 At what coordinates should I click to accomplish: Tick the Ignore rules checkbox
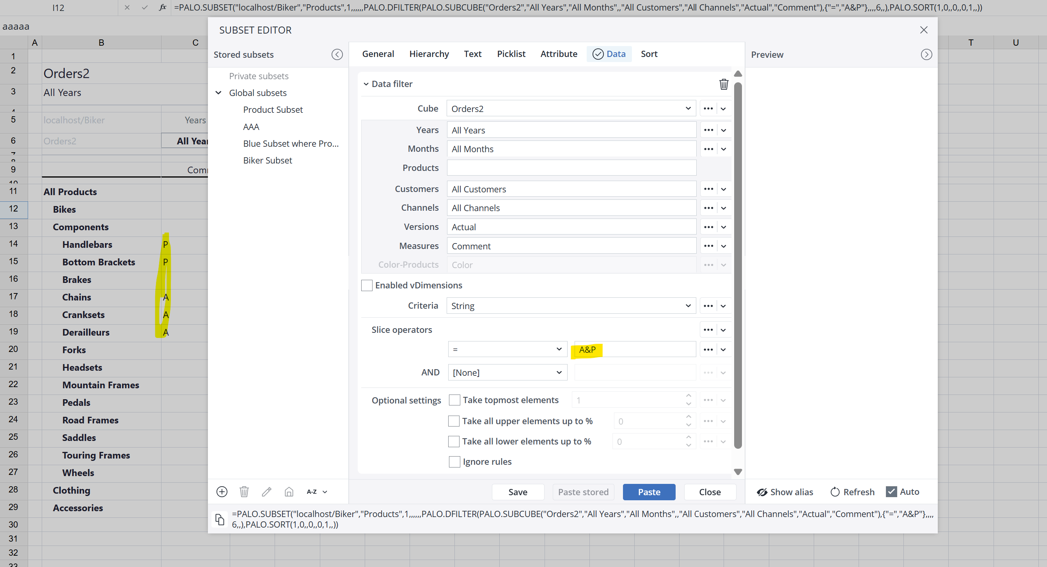tap(454, 462)
